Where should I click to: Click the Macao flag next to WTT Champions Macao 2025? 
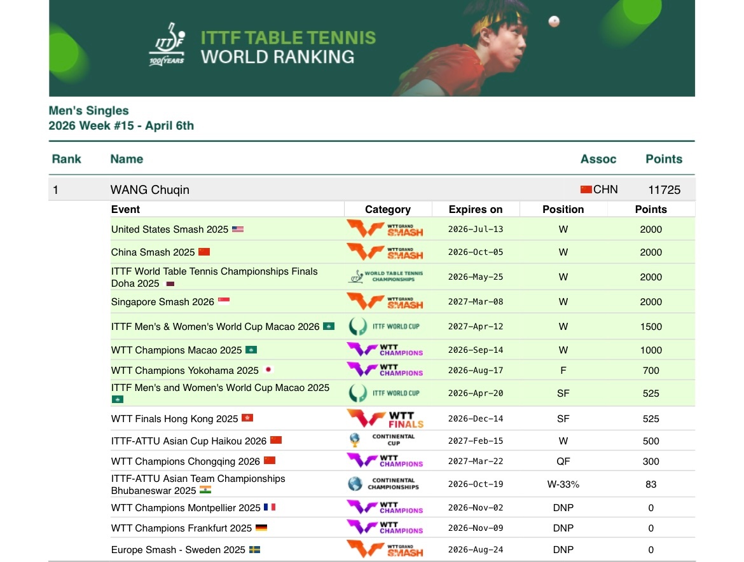pos(251,350)
